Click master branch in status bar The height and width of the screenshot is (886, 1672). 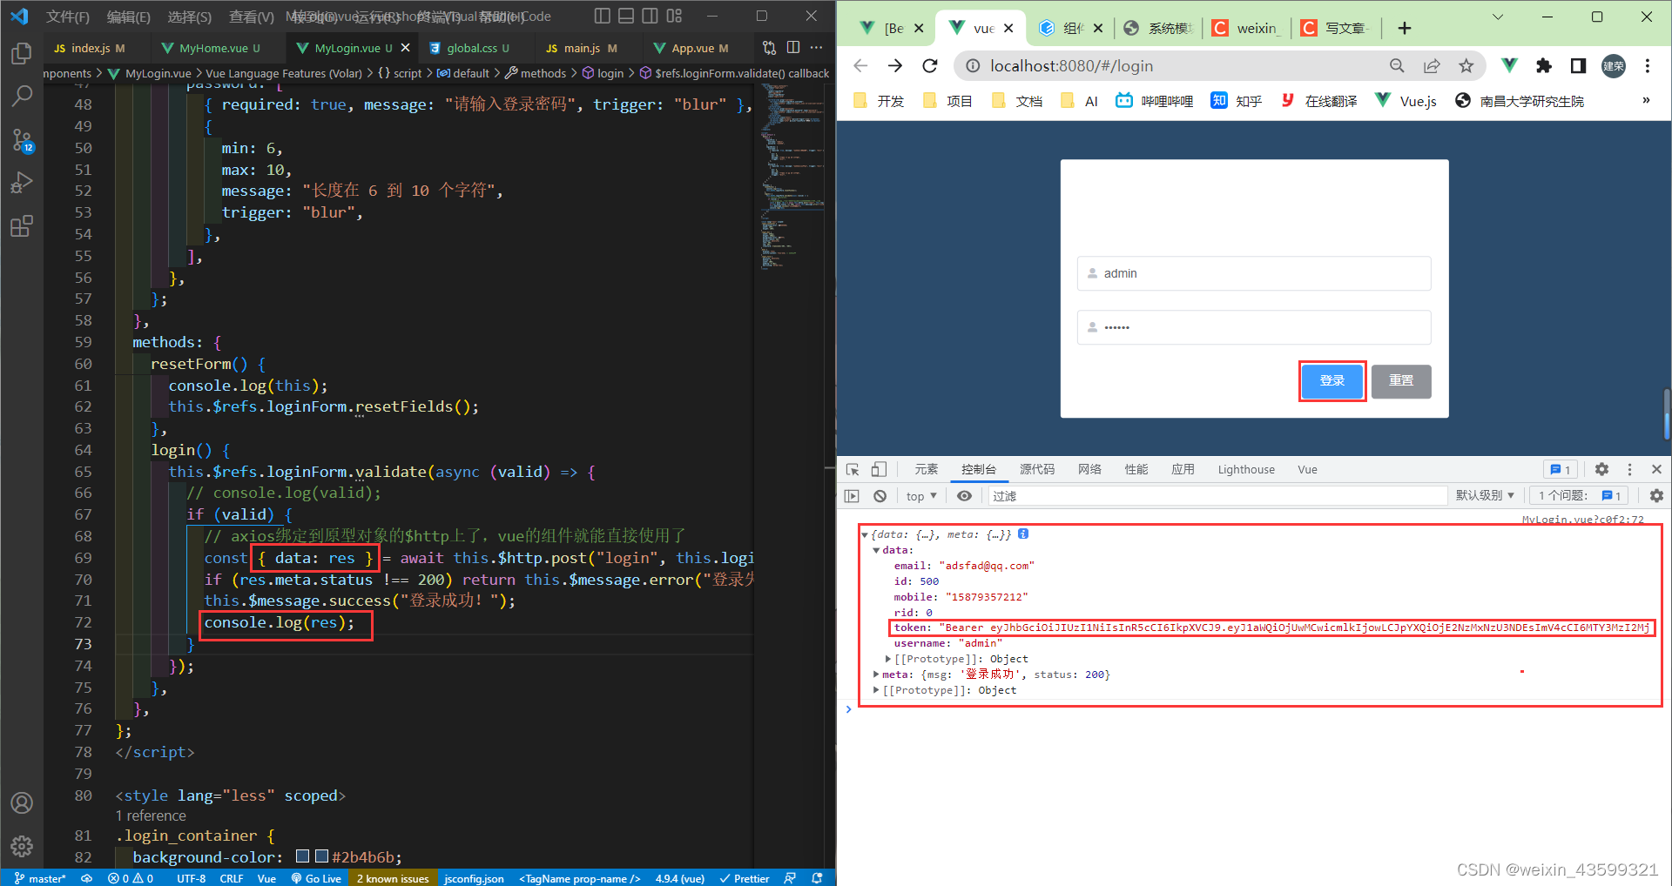point(41,878)
